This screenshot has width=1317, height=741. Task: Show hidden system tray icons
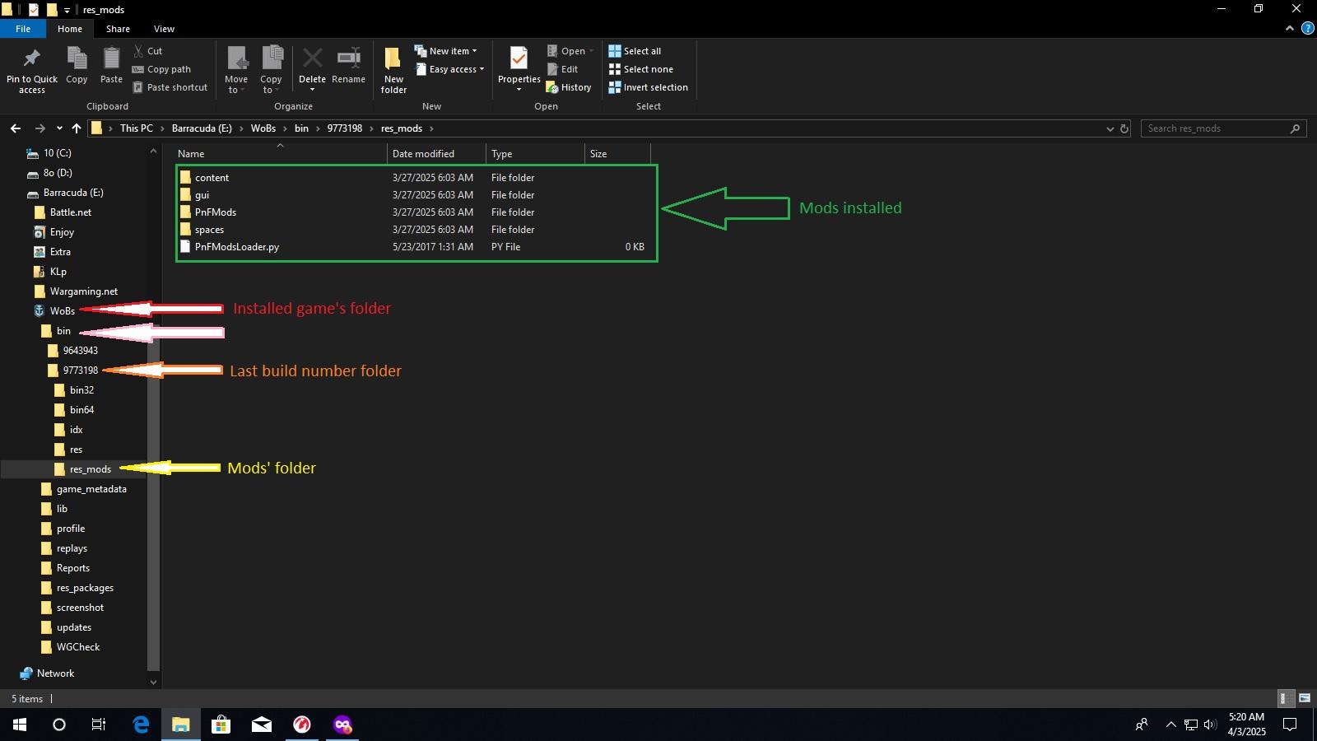[1170, 725]
